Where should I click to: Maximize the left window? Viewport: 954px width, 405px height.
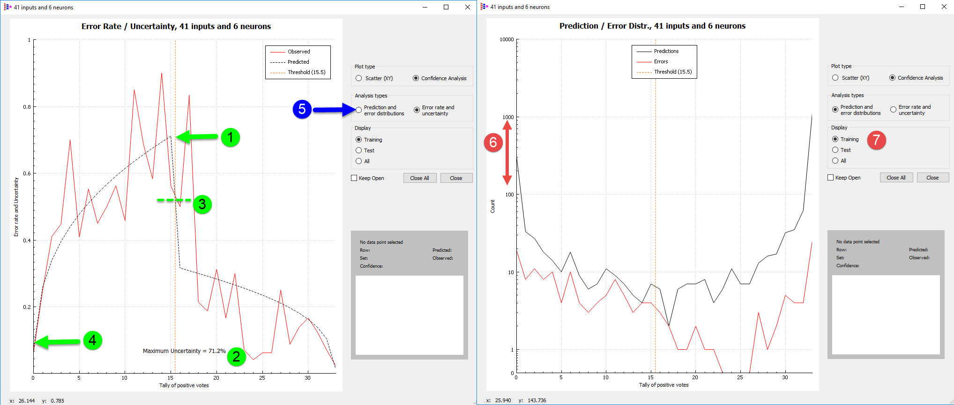[x=446, y=7]
